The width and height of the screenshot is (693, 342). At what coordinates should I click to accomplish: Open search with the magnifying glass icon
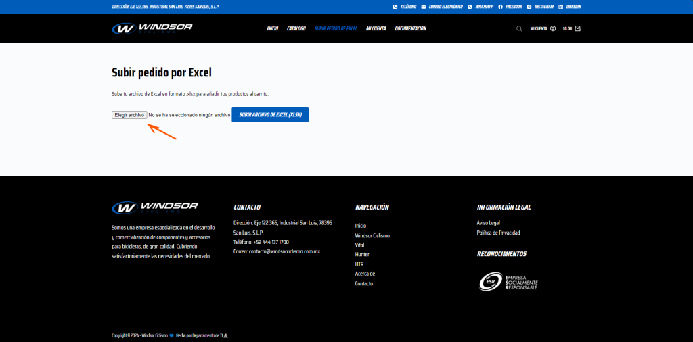519,28
